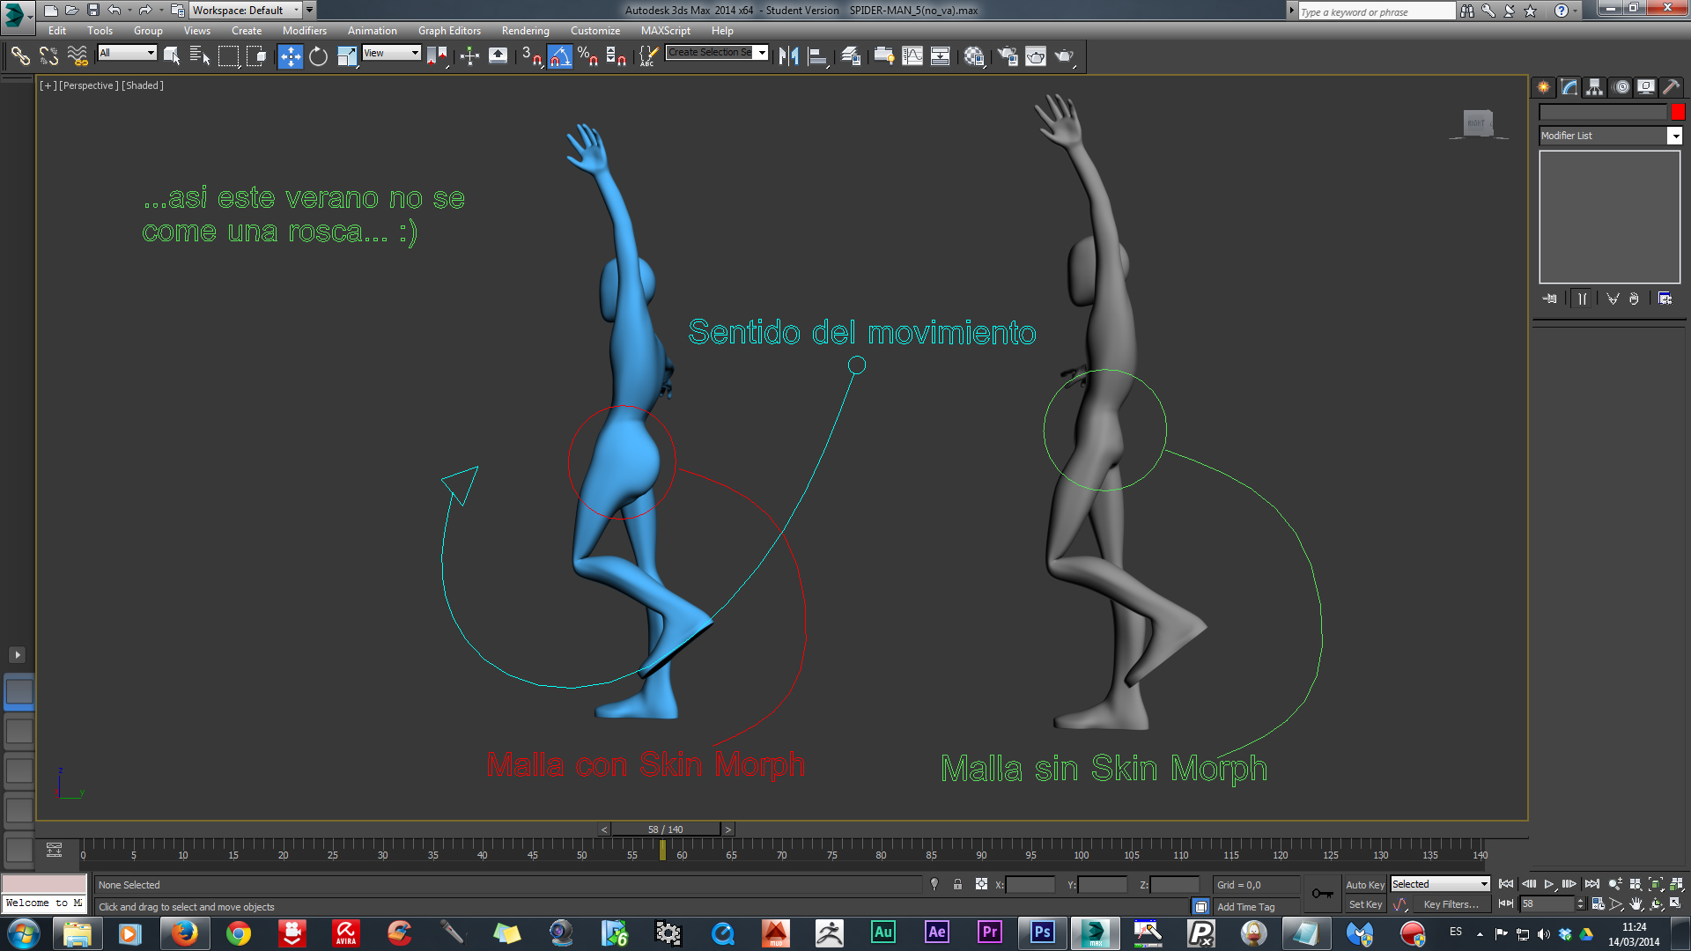
Task: Select the Select and Rotate tool
Action: (x=318, y=56)
